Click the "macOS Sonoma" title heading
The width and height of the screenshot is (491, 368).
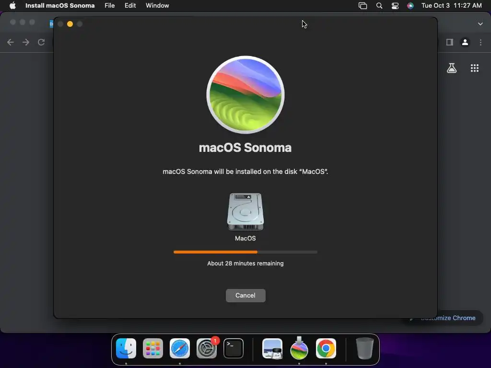(x=245, y=148)
